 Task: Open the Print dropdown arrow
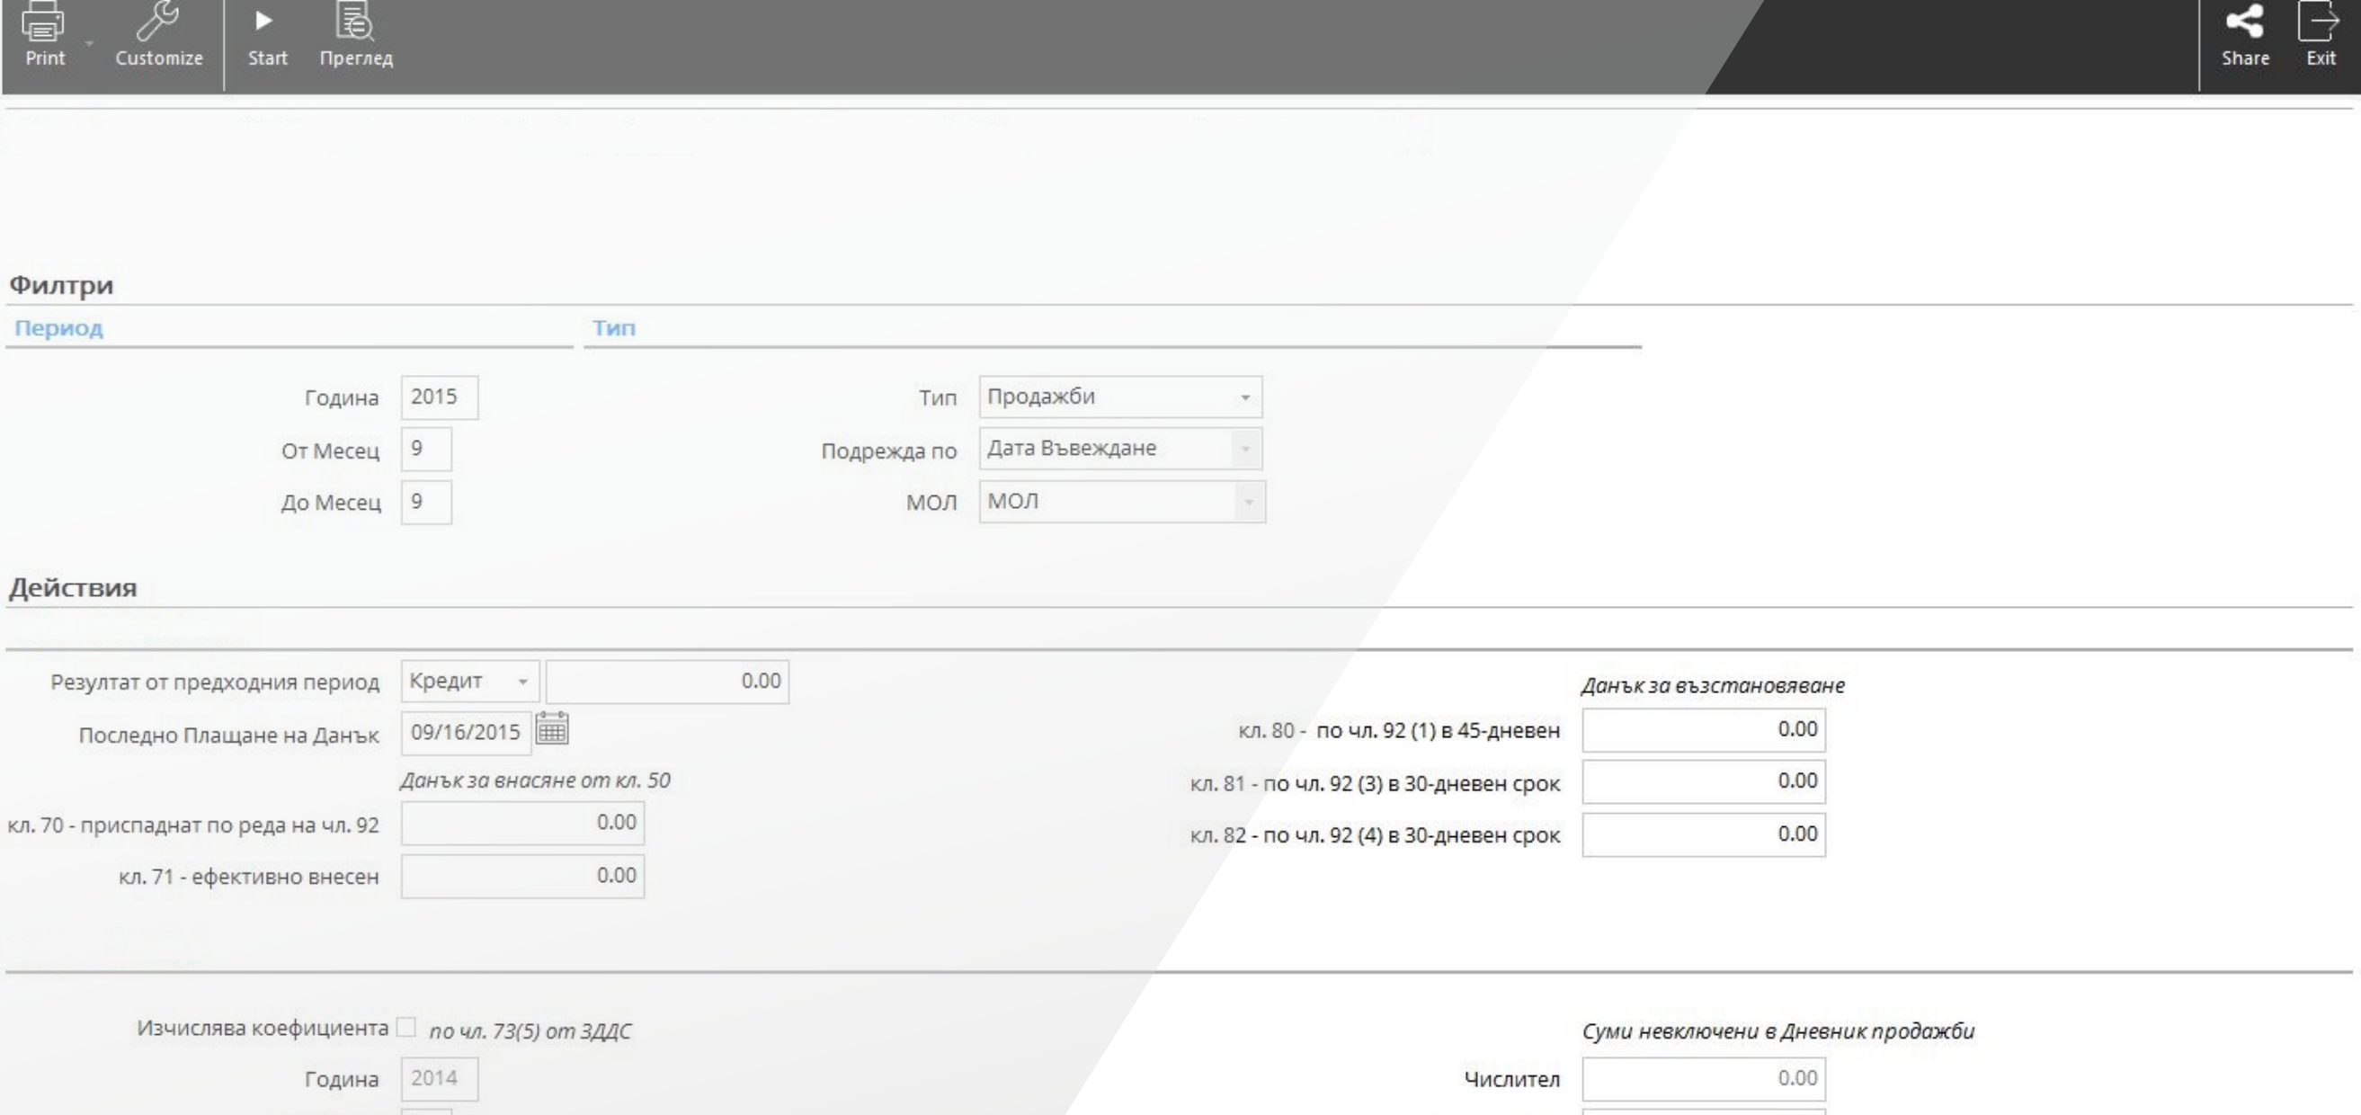89,43
